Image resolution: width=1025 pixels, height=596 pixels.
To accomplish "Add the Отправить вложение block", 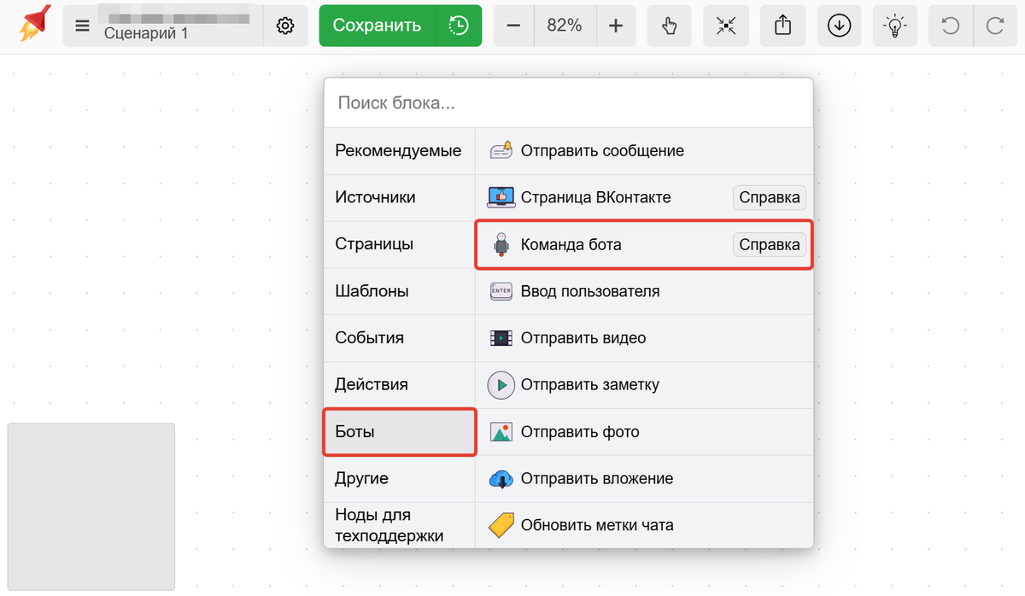I will (x=644, y=479).
